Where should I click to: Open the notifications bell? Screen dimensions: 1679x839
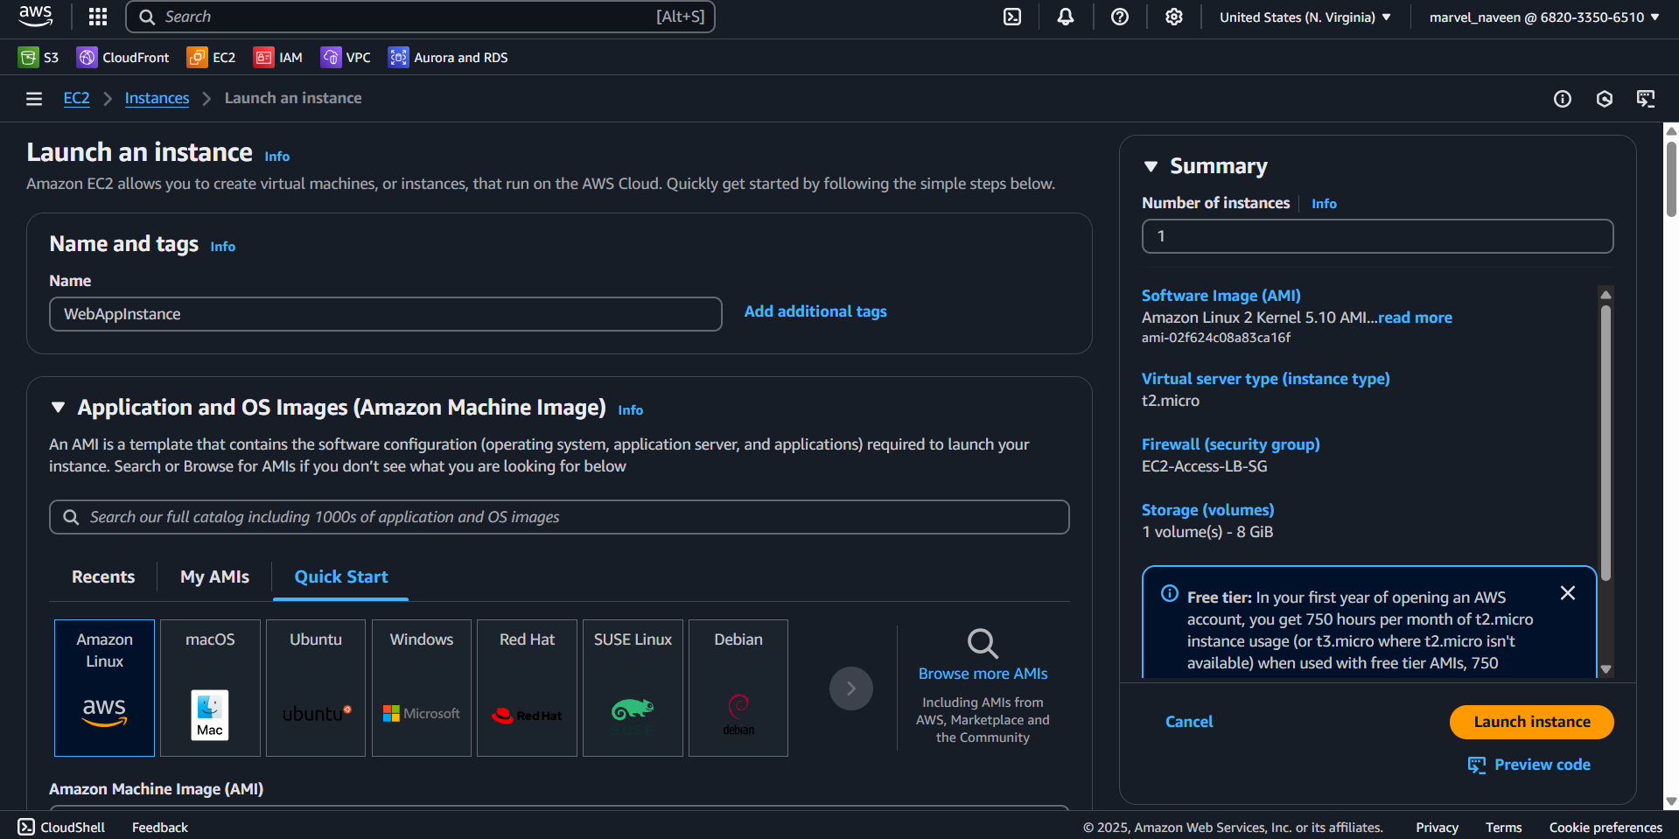(1066, 17)
